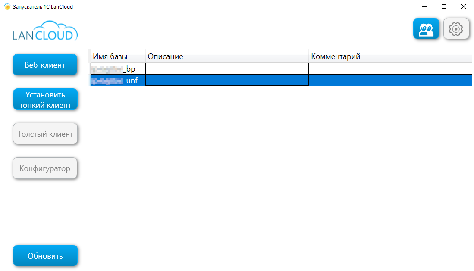474x271 pixels.
Task: Select the database row ending in _unf
Action: pos(116,80)
